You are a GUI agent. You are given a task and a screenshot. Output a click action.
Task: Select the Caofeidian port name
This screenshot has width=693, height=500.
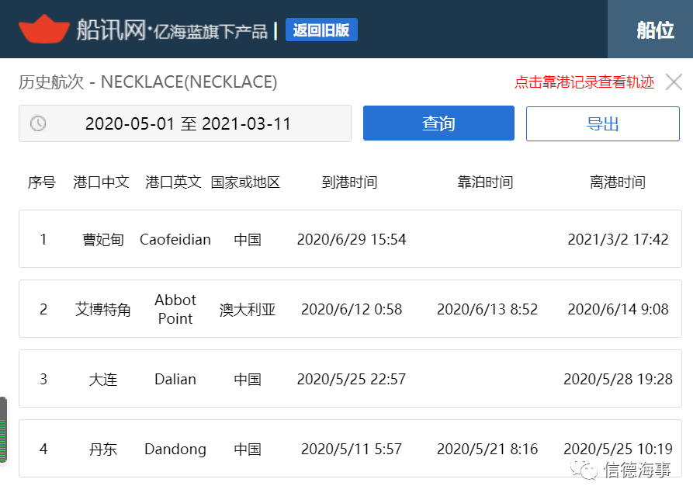coord(175,239)
